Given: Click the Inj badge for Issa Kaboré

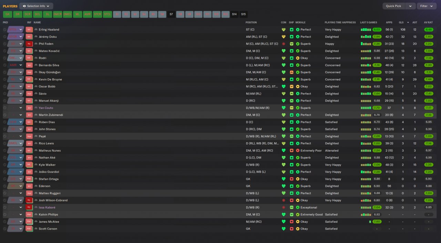Looking at the screenshot, I should tap(29, 207).
